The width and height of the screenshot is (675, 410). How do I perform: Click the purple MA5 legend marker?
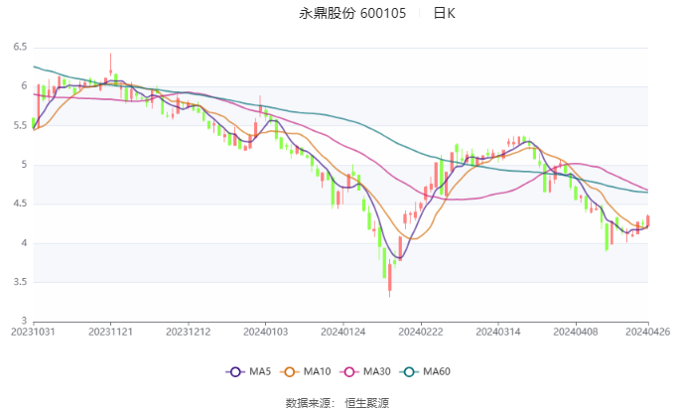click(x=235, y=371)
